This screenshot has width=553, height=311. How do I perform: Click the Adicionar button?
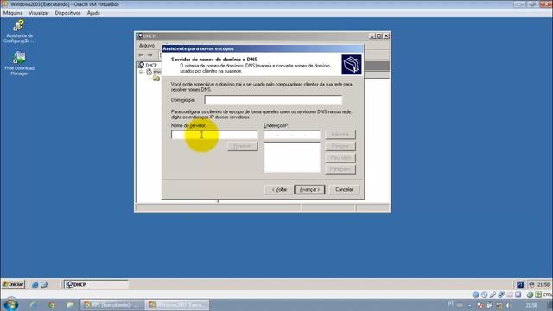340,135
